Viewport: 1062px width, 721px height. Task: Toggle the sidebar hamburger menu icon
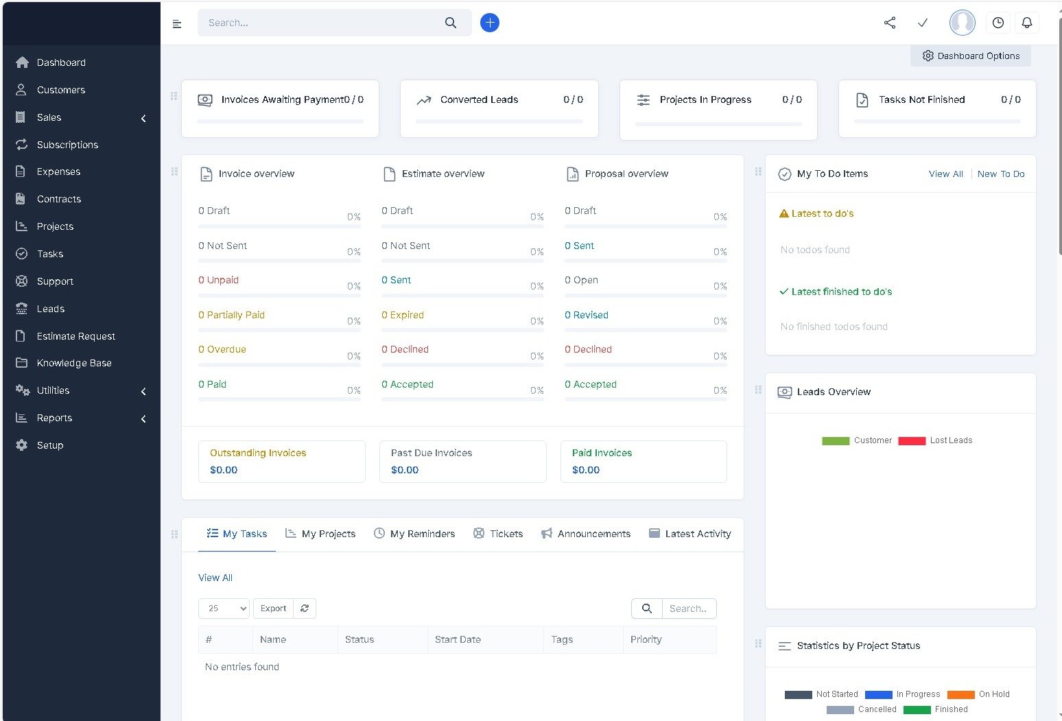click(x=177, y=24)
